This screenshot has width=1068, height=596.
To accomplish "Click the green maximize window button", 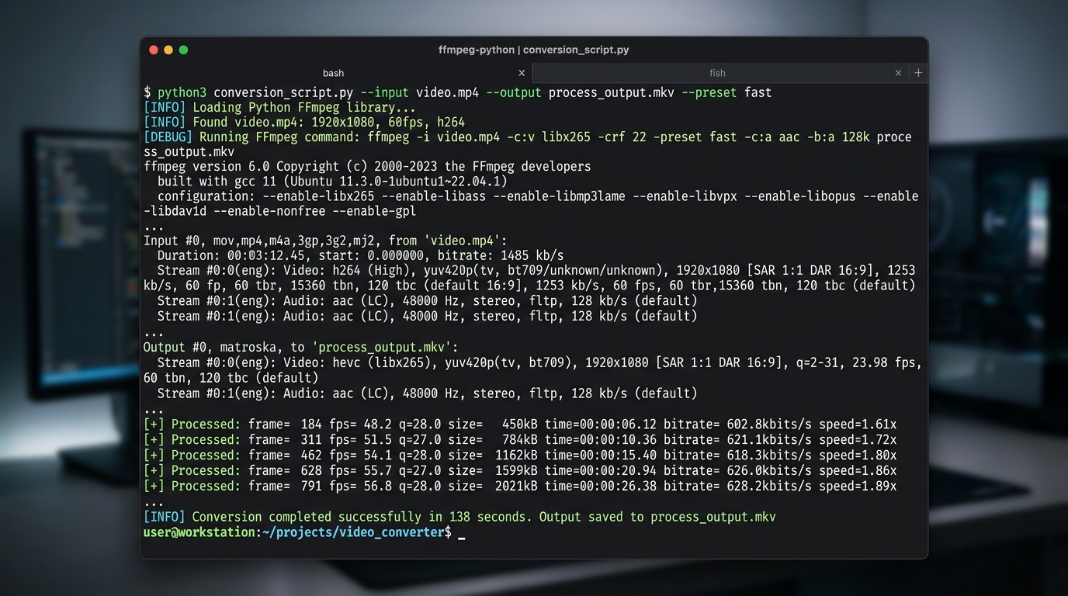I will pyautogui.click(x=183, y=50).
